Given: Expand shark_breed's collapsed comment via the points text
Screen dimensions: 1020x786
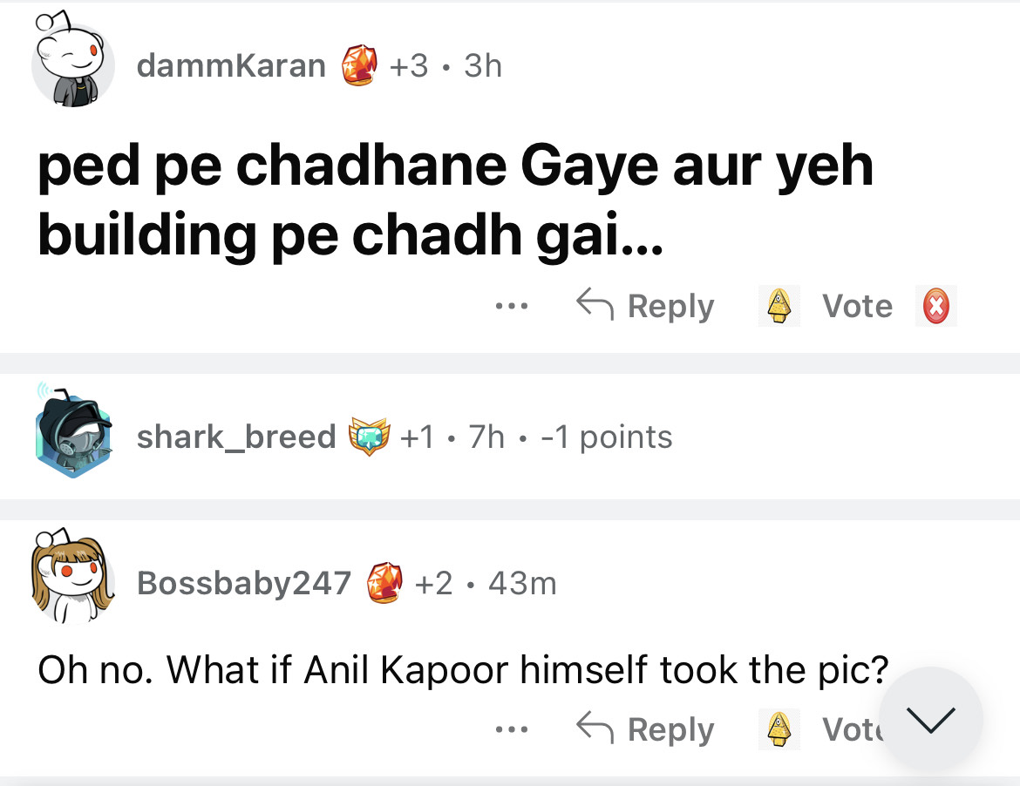Looking at the screenshot, I should click(607, 437).
